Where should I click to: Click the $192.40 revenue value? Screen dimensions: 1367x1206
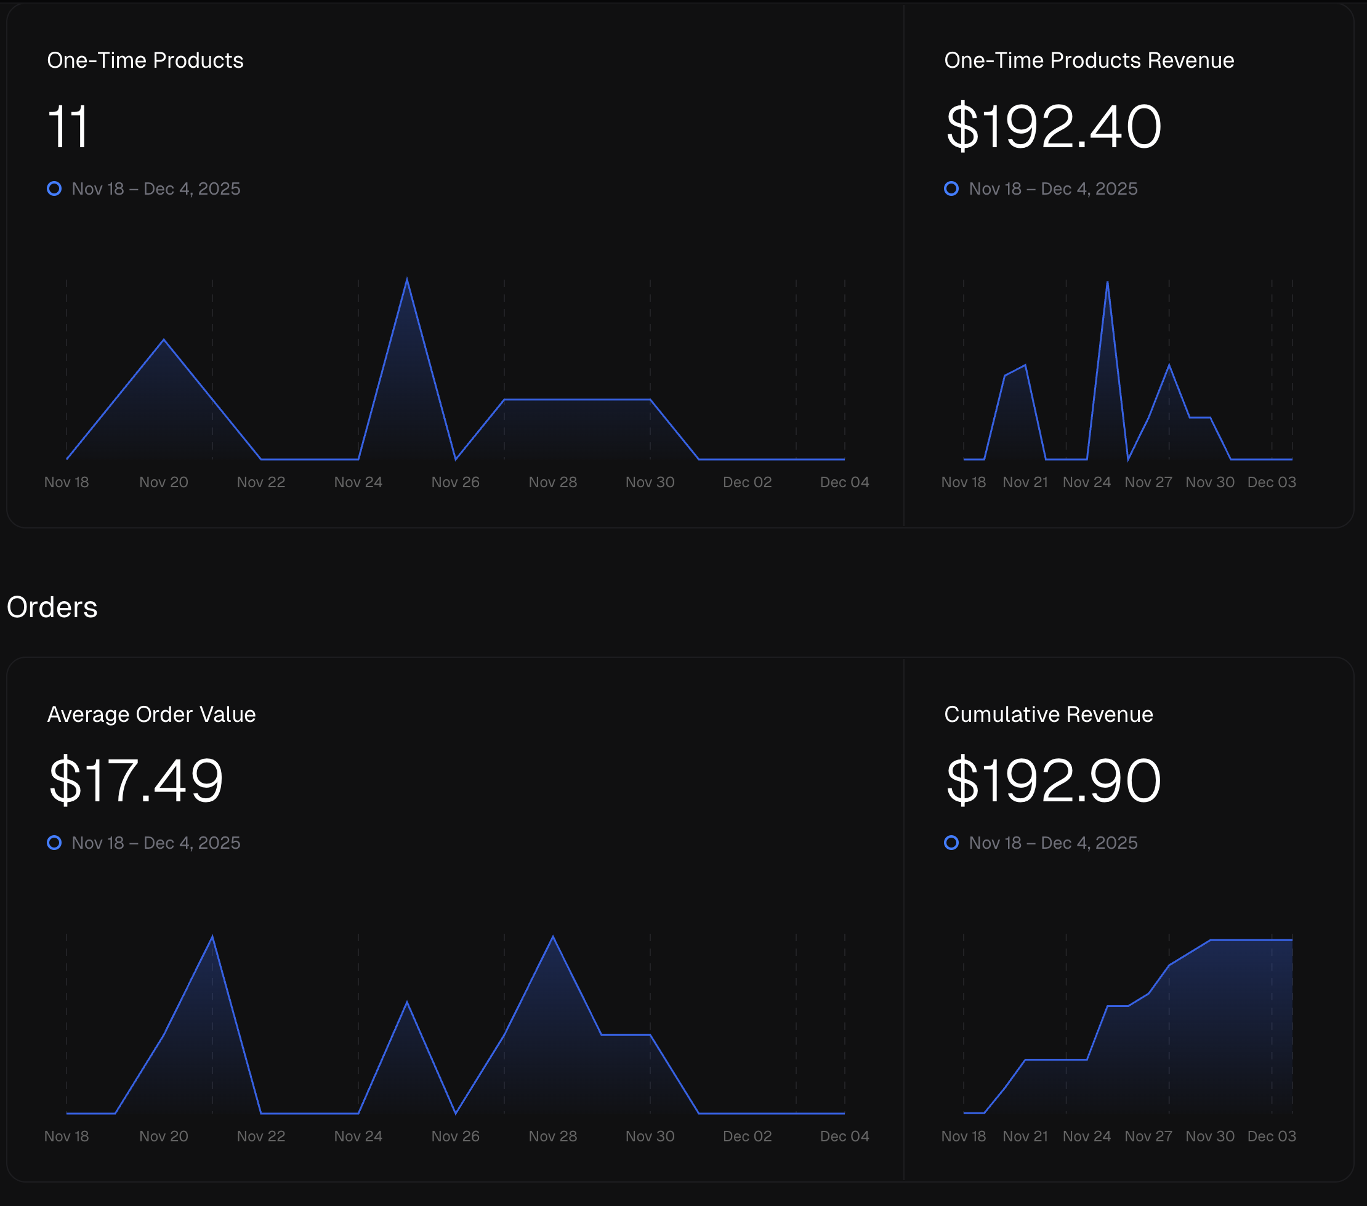coord(1054,126)
